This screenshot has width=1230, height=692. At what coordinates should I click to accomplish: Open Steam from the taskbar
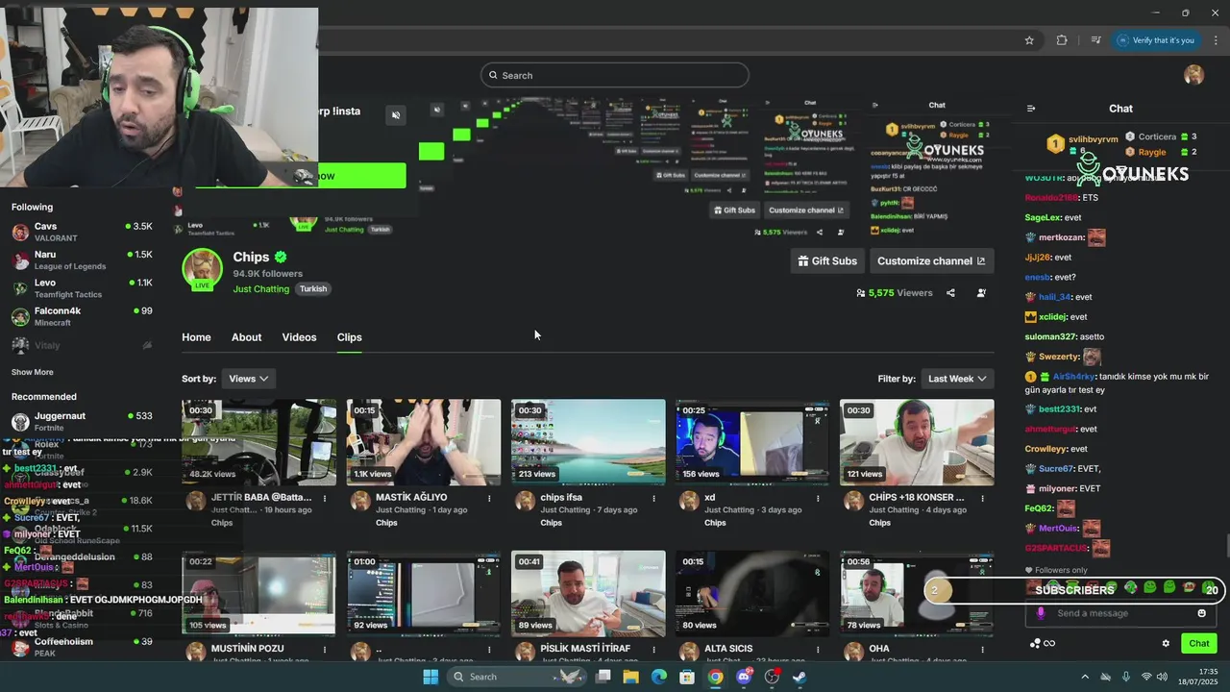click(800, 677)
